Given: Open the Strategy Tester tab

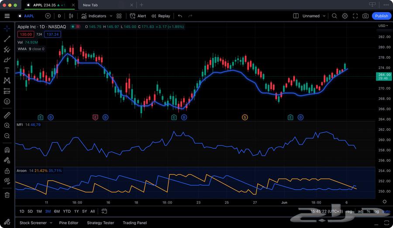Looking at the screenshot, I should click(x=100, y=223).
